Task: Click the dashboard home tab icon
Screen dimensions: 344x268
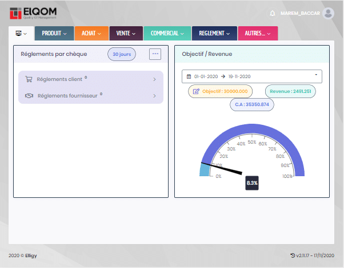Action: 18,33
